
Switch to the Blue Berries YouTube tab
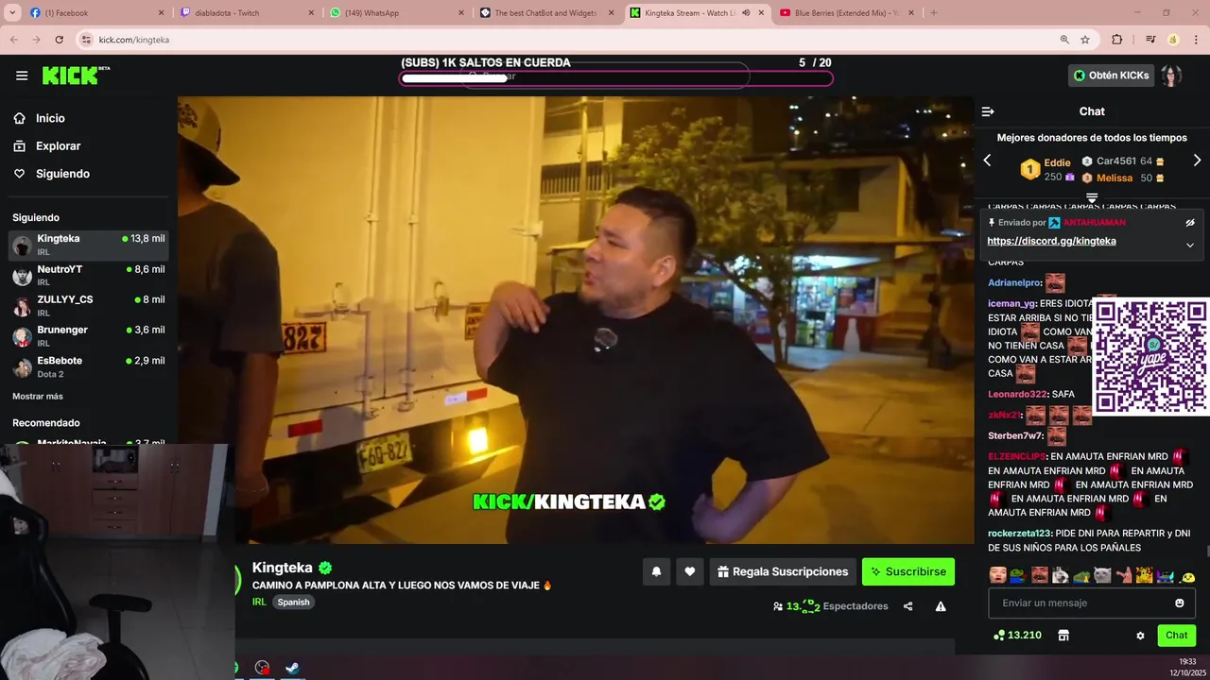pyautogui.click(x=846, y=13)
